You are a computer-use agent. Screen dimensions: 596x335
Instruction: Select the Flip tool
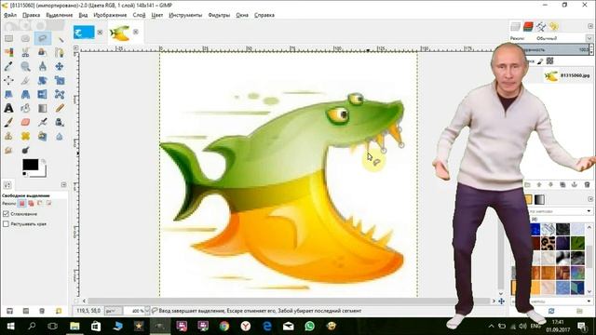(43, 94)
